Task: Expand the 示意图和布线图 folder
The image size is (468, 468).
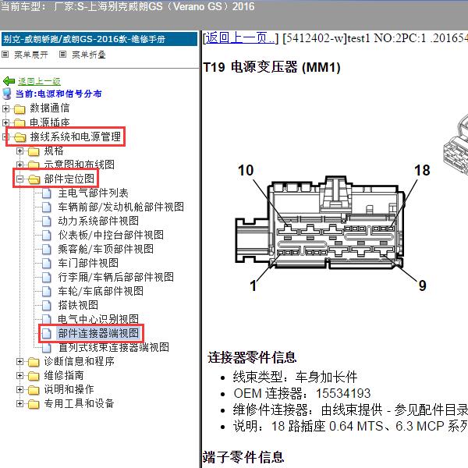Action: click(19, 165)
